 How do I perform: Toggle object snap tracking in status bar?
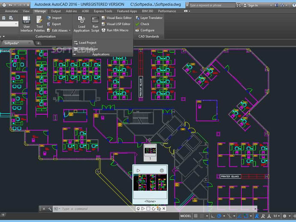click(x=239, y=216)
